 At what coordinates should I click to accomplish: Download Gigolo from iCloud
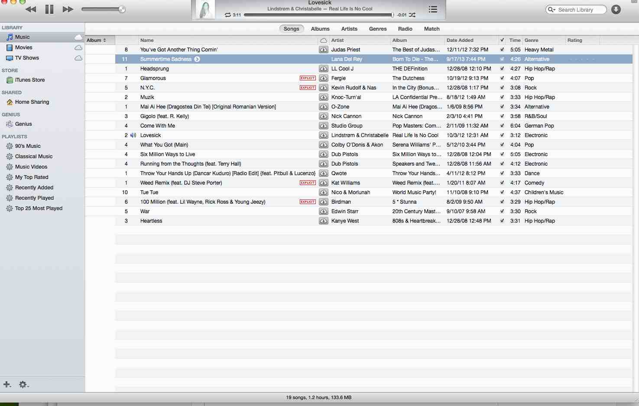pyautogui.click(x=324, y=116)
